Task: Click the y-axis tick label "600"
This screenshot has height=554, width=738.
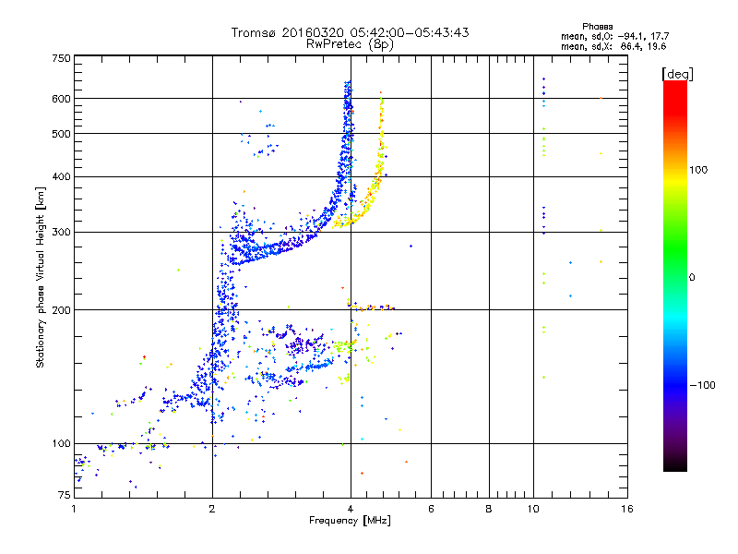Action: (61, 99)
